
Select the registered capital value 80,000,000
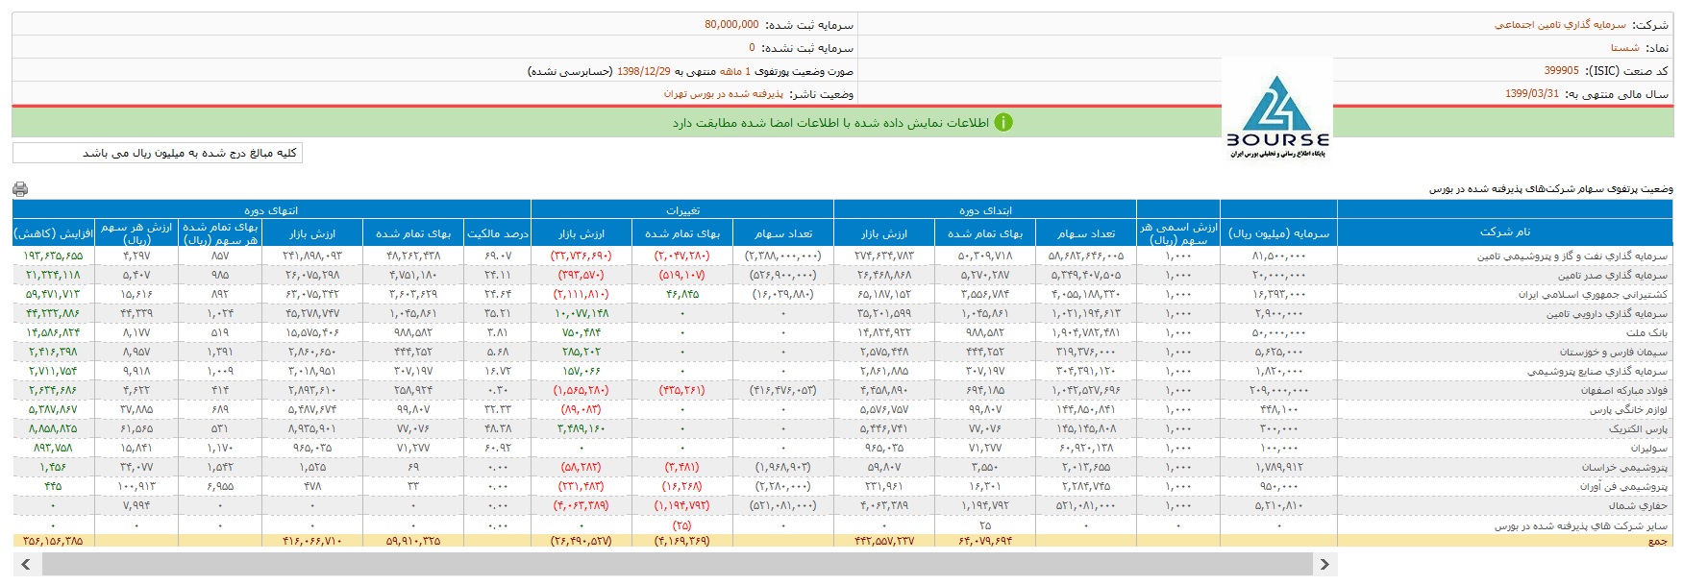coord(731,24)
